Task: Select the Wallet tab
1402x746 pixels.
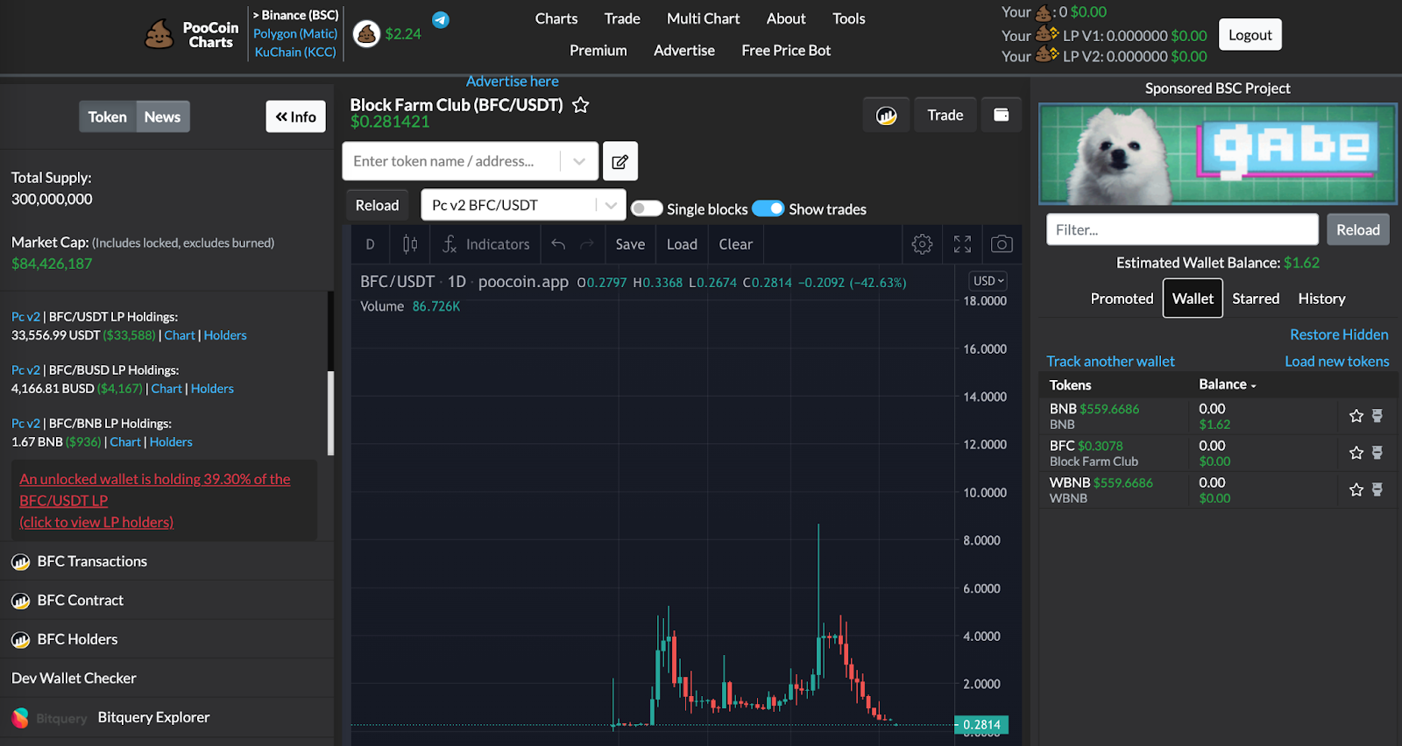Action: pos(1193,299)
